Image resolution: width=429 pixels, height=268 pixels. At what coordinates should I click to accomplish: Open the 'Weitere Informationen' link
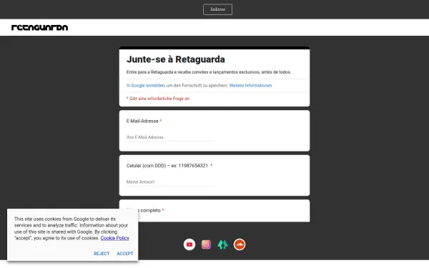click(x=250, y=86)
